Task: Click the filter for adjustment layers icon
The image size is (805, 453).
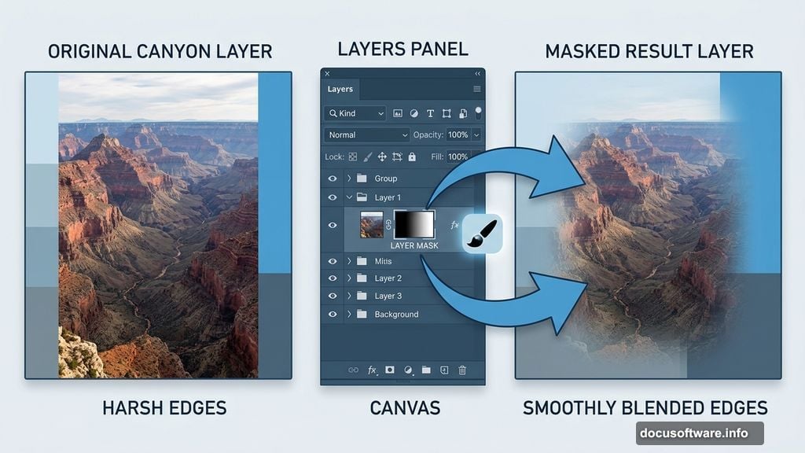Action: coord(414,114)
